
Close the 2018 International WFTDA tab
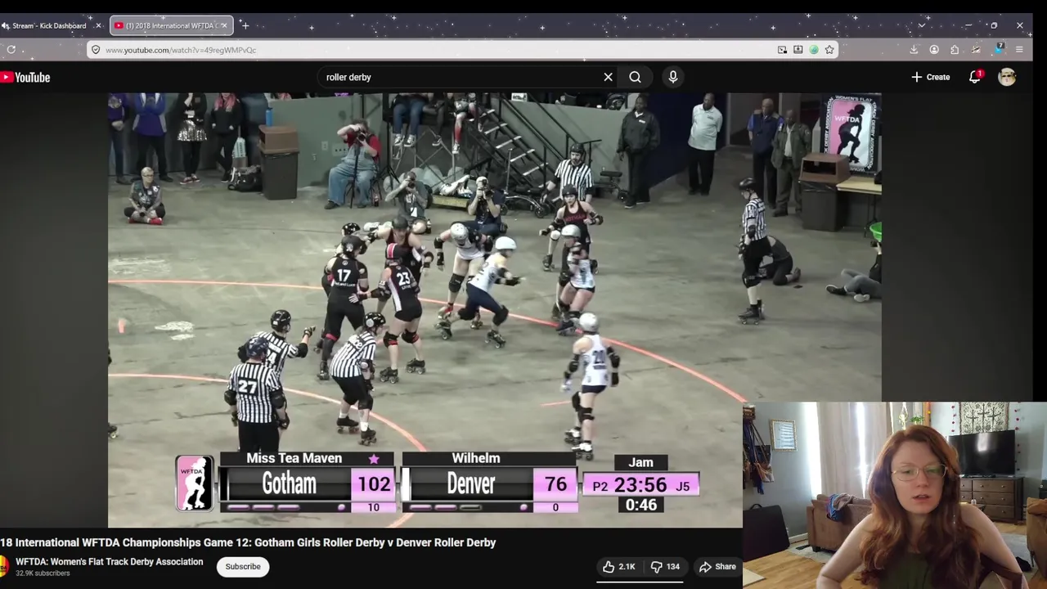(x=223, y=25)
